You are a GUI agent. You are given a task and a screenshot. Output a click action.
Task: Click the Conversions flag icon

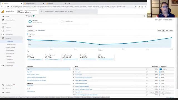pos(3,66)
